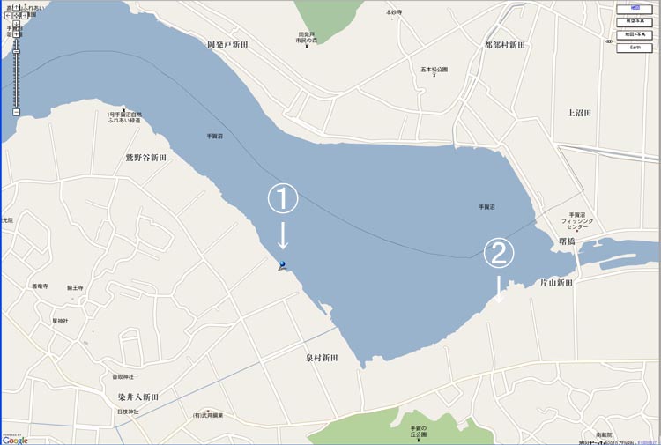Click the circled number 1 annotation

(x=283, y=198)
